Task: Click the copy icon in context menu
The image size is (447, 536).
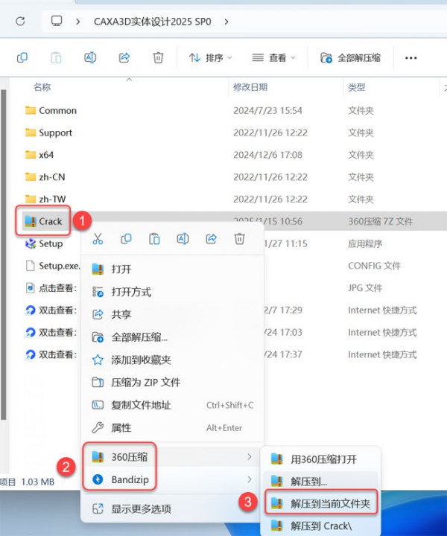Action: tap(126, 239)
